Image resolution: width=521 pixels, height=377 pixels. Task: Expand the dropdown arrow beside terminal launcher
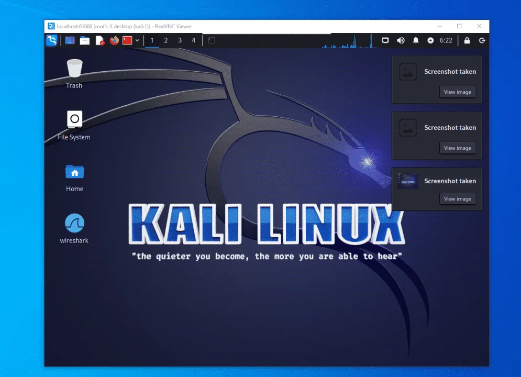[137, 40]
